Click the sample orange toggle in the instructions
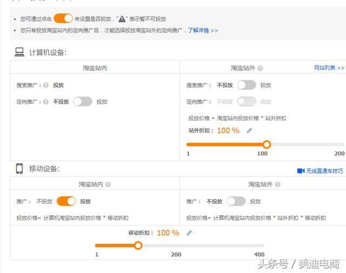Screen dimensions: 346x273 pos(63,18)
